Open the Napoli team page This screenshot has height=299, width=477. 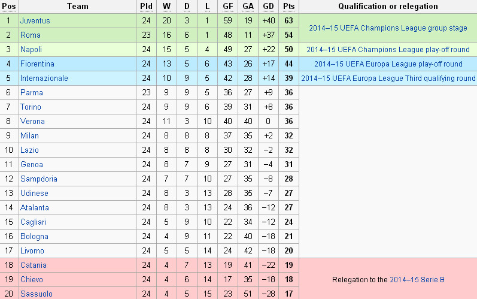pos(31,49)
